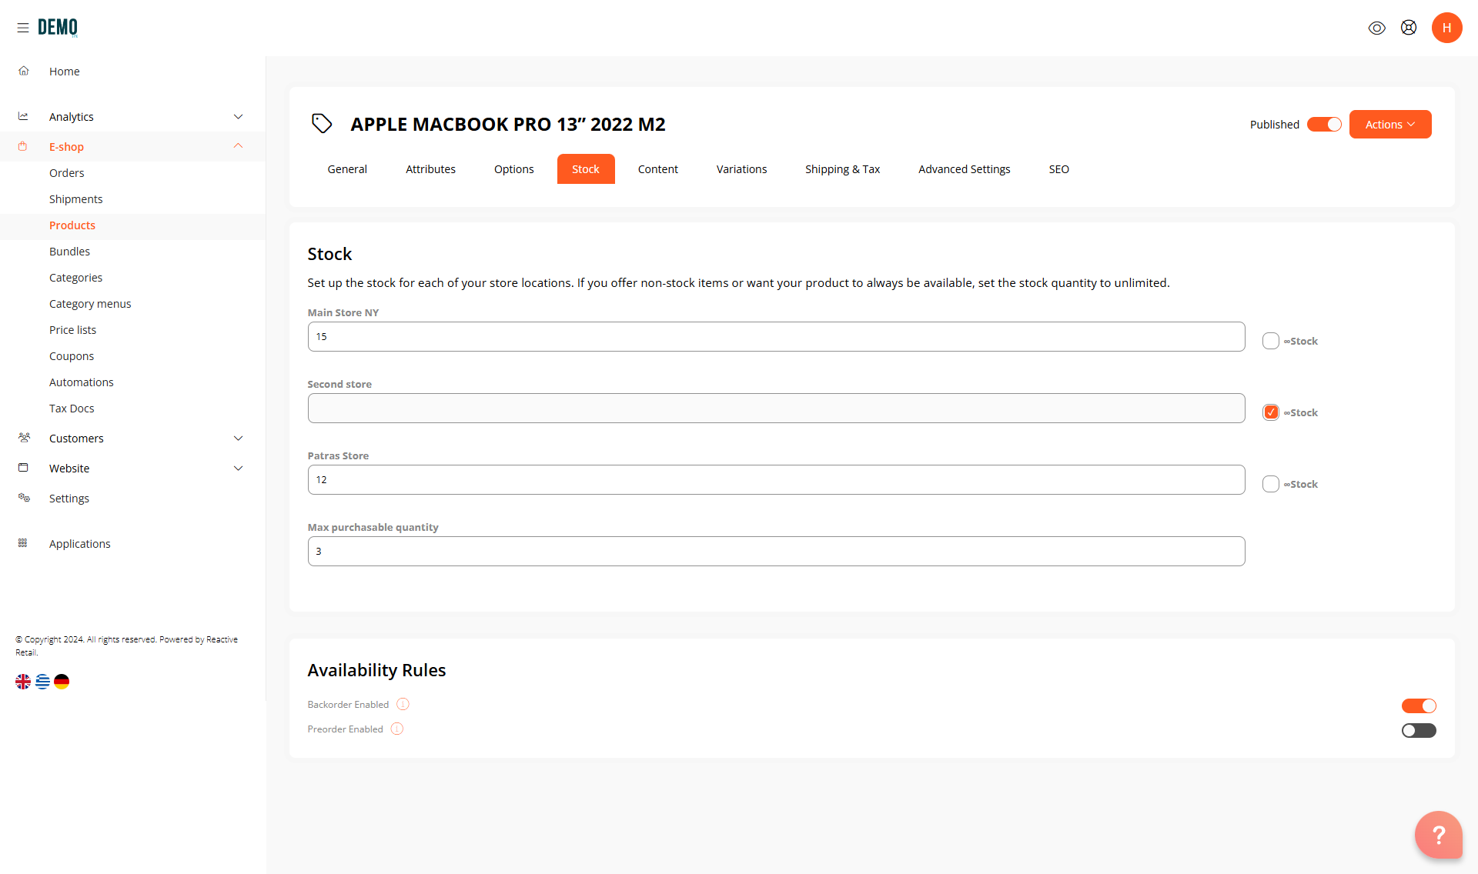Screen dimensions: 1478x874
Task: Go to Home in sidebar
Action: click(x=65, y=72)
